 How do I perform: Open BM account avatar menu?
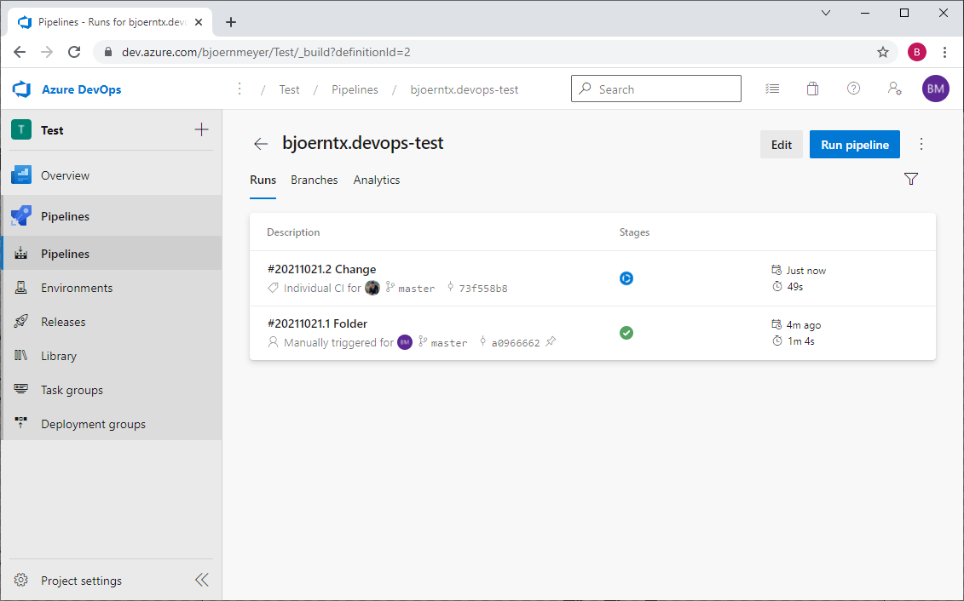pos(935,89)
